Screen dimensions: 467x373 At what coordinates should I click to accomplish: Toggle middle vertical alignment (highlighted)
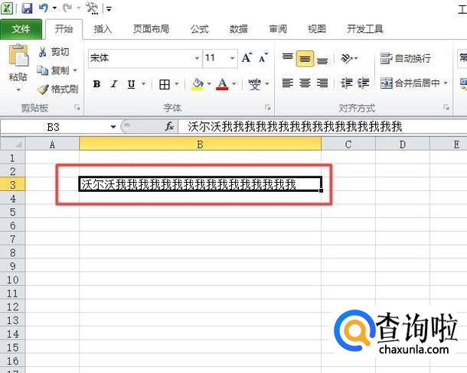(x=305, y=59)
